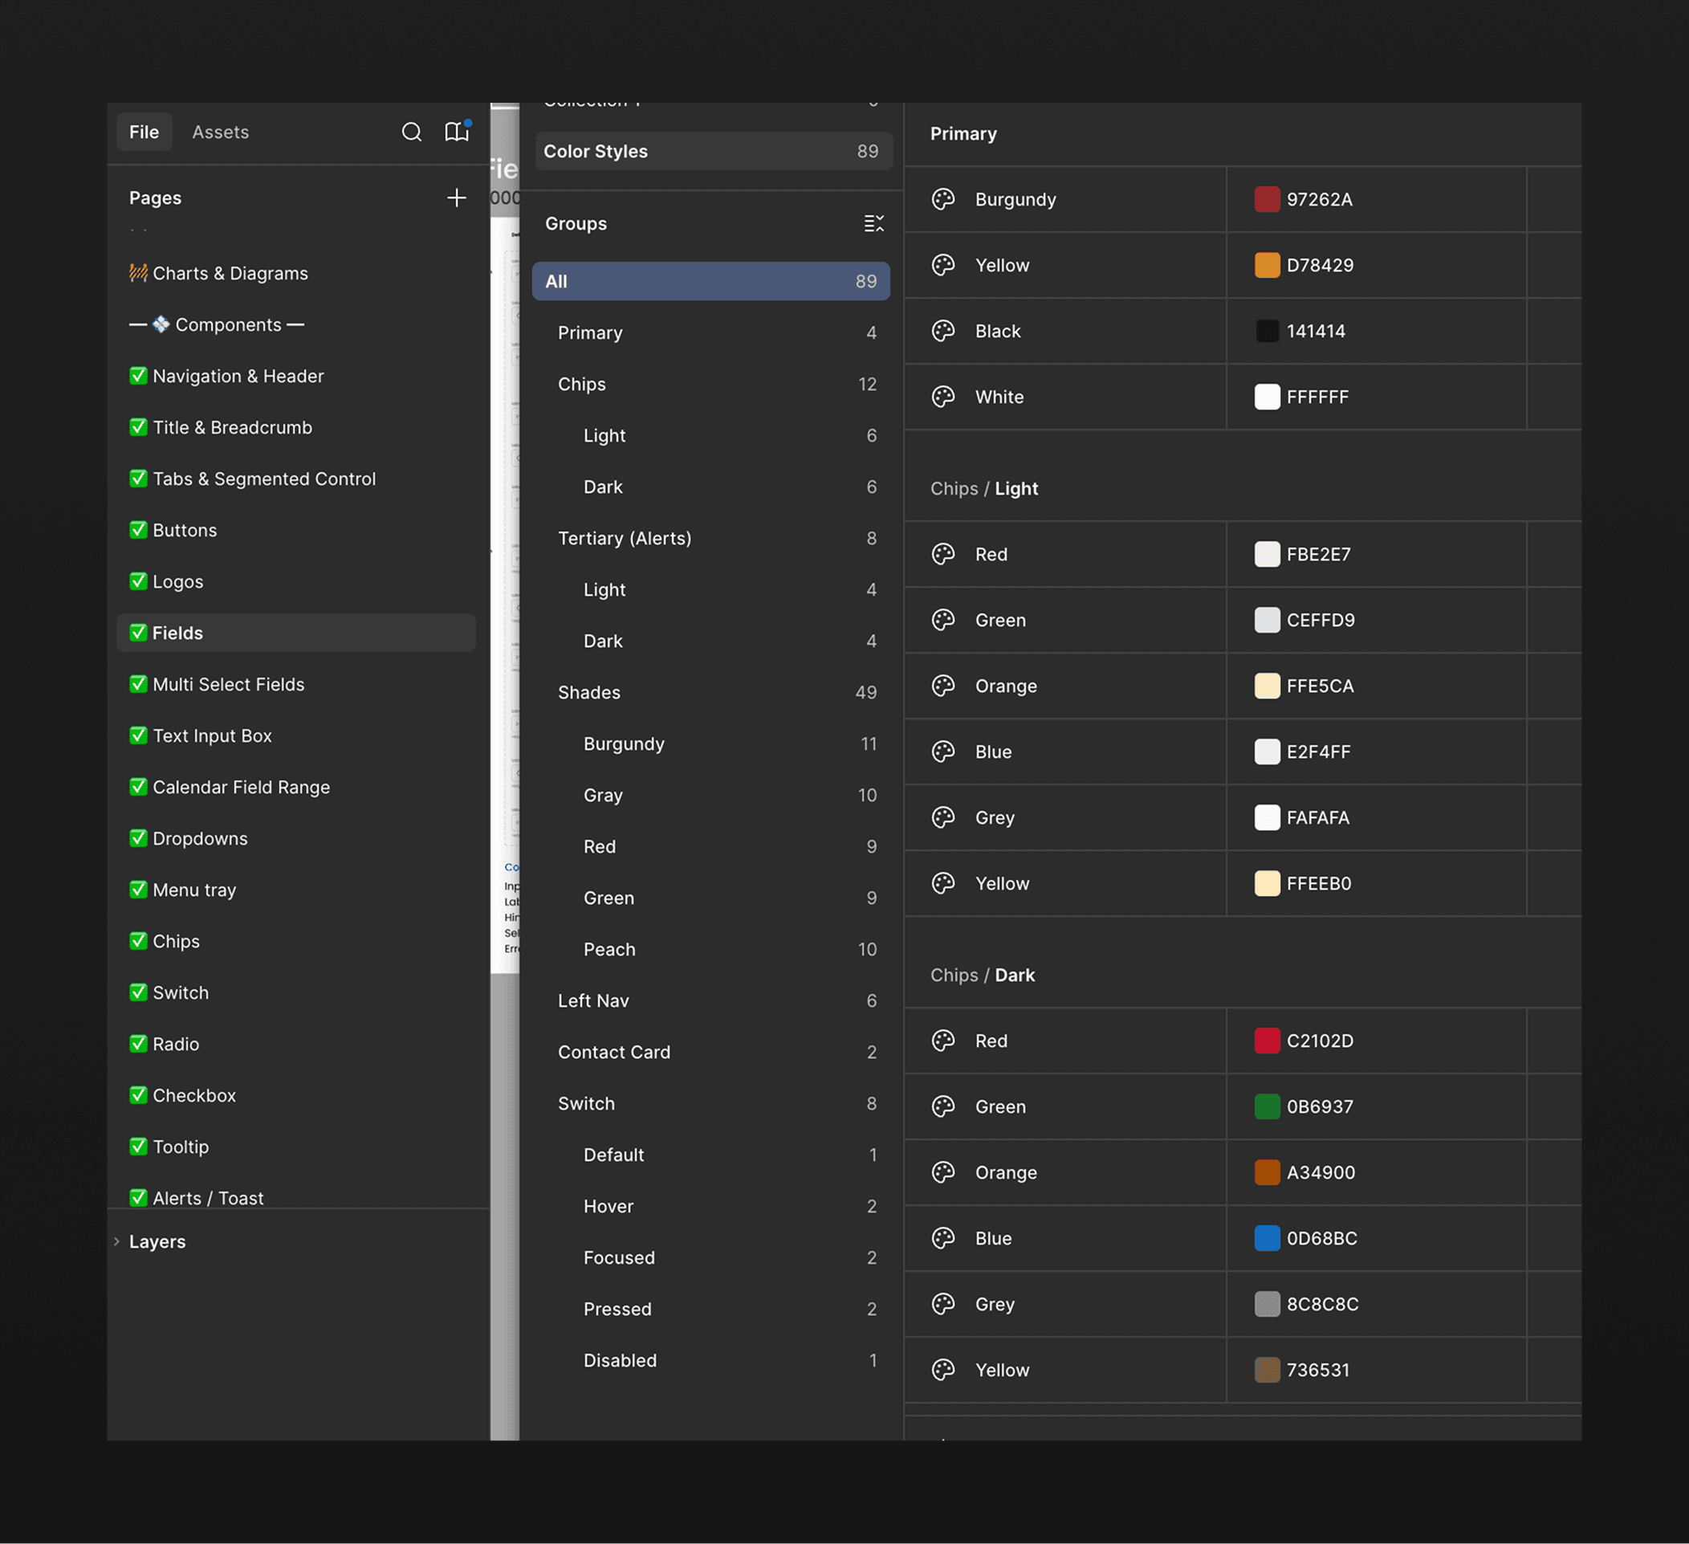Select the Shades group in the list
Viewport: 1689px width, 1544px height.
pos(589,693)
